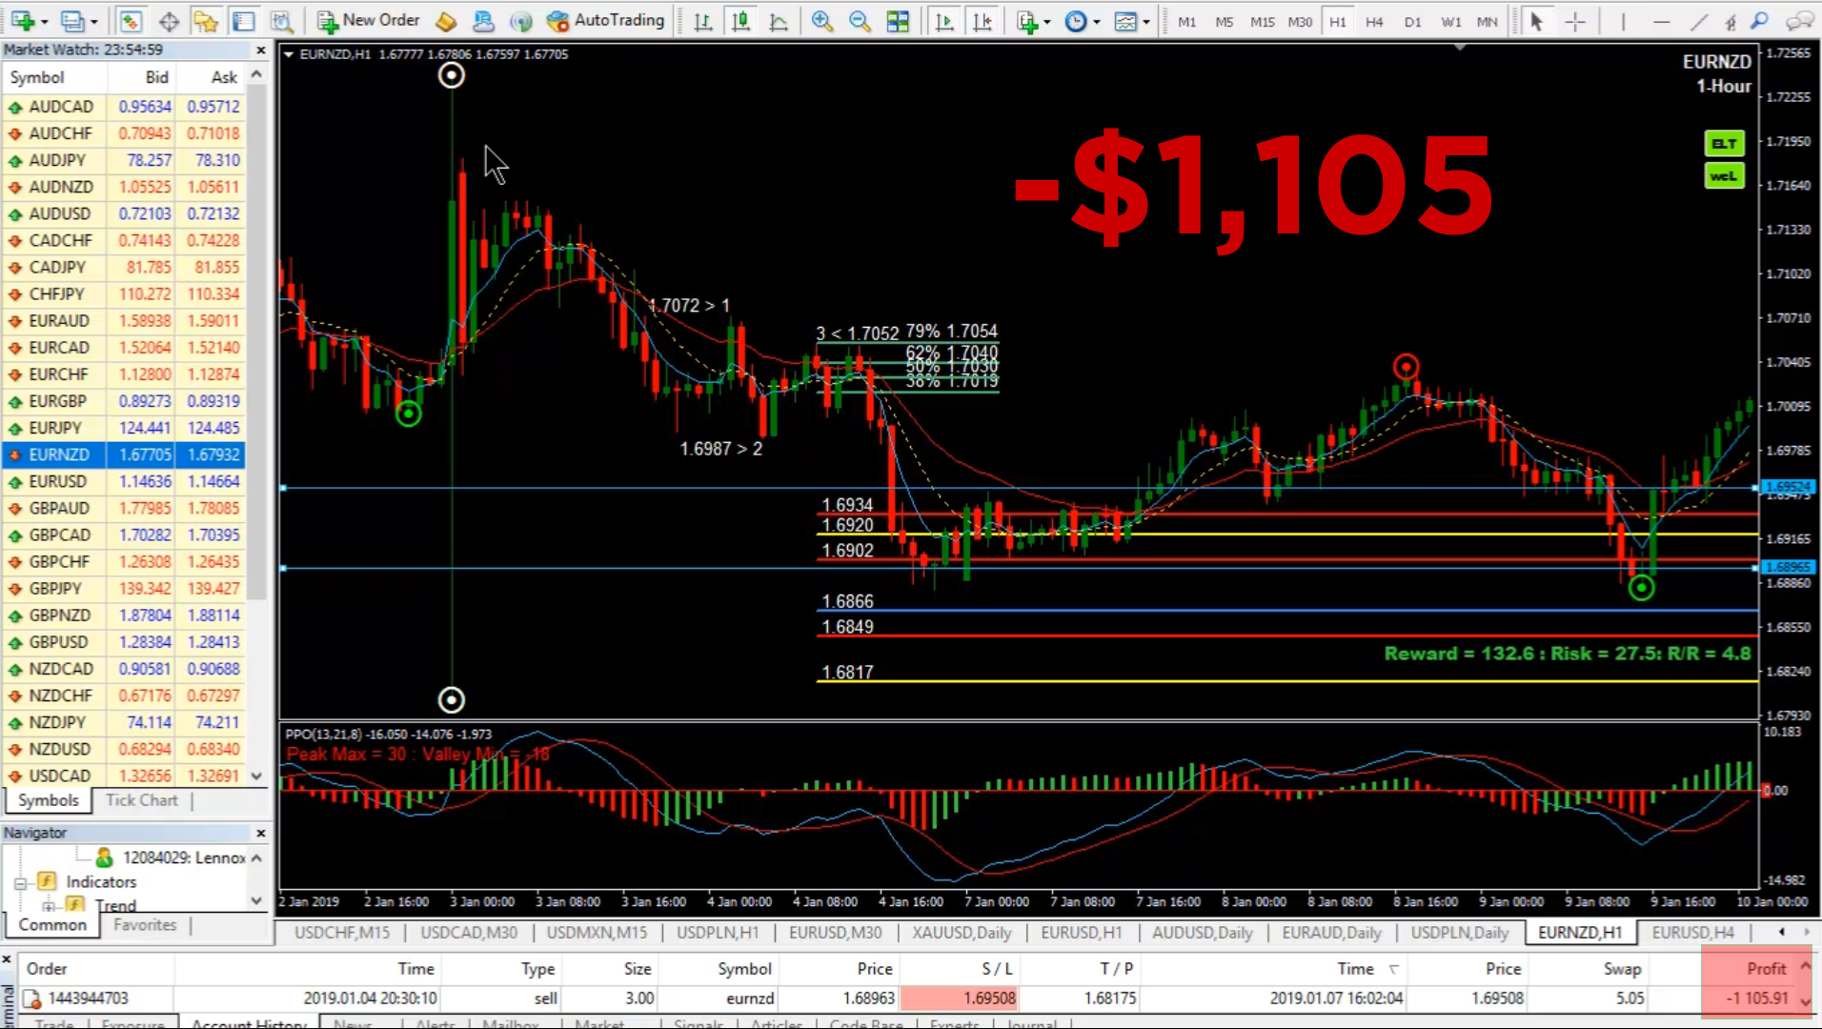Open the MetaEditor yellow book icon
The width and height of the screenshot is (1822, 1029).
(x=446, y=20)
